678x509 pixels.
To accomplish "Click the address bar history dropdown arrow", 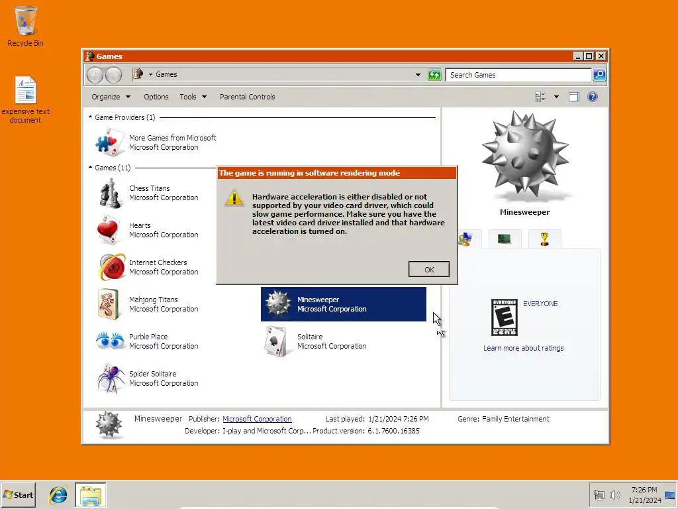I will coord(418,75).
